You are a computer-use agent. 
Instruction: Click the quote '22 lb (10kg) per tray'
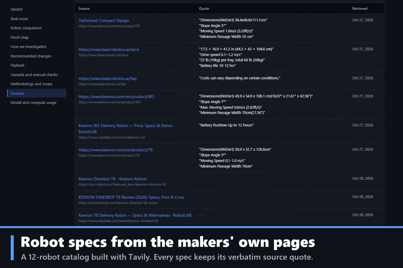(232, 60)
